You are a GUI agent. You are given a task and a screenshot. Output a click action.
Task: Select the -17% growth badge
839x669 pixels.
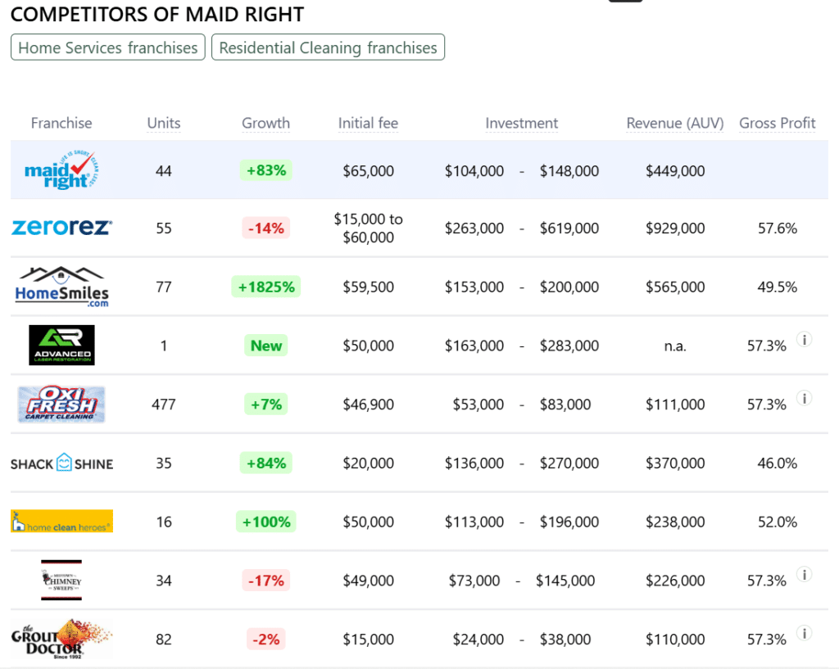266,581
